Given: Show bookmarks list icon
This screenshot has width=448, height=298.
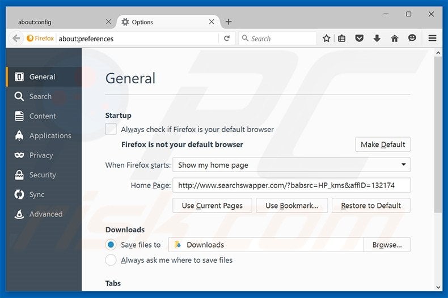Looking at the screenshot, I should pos(342,39).
